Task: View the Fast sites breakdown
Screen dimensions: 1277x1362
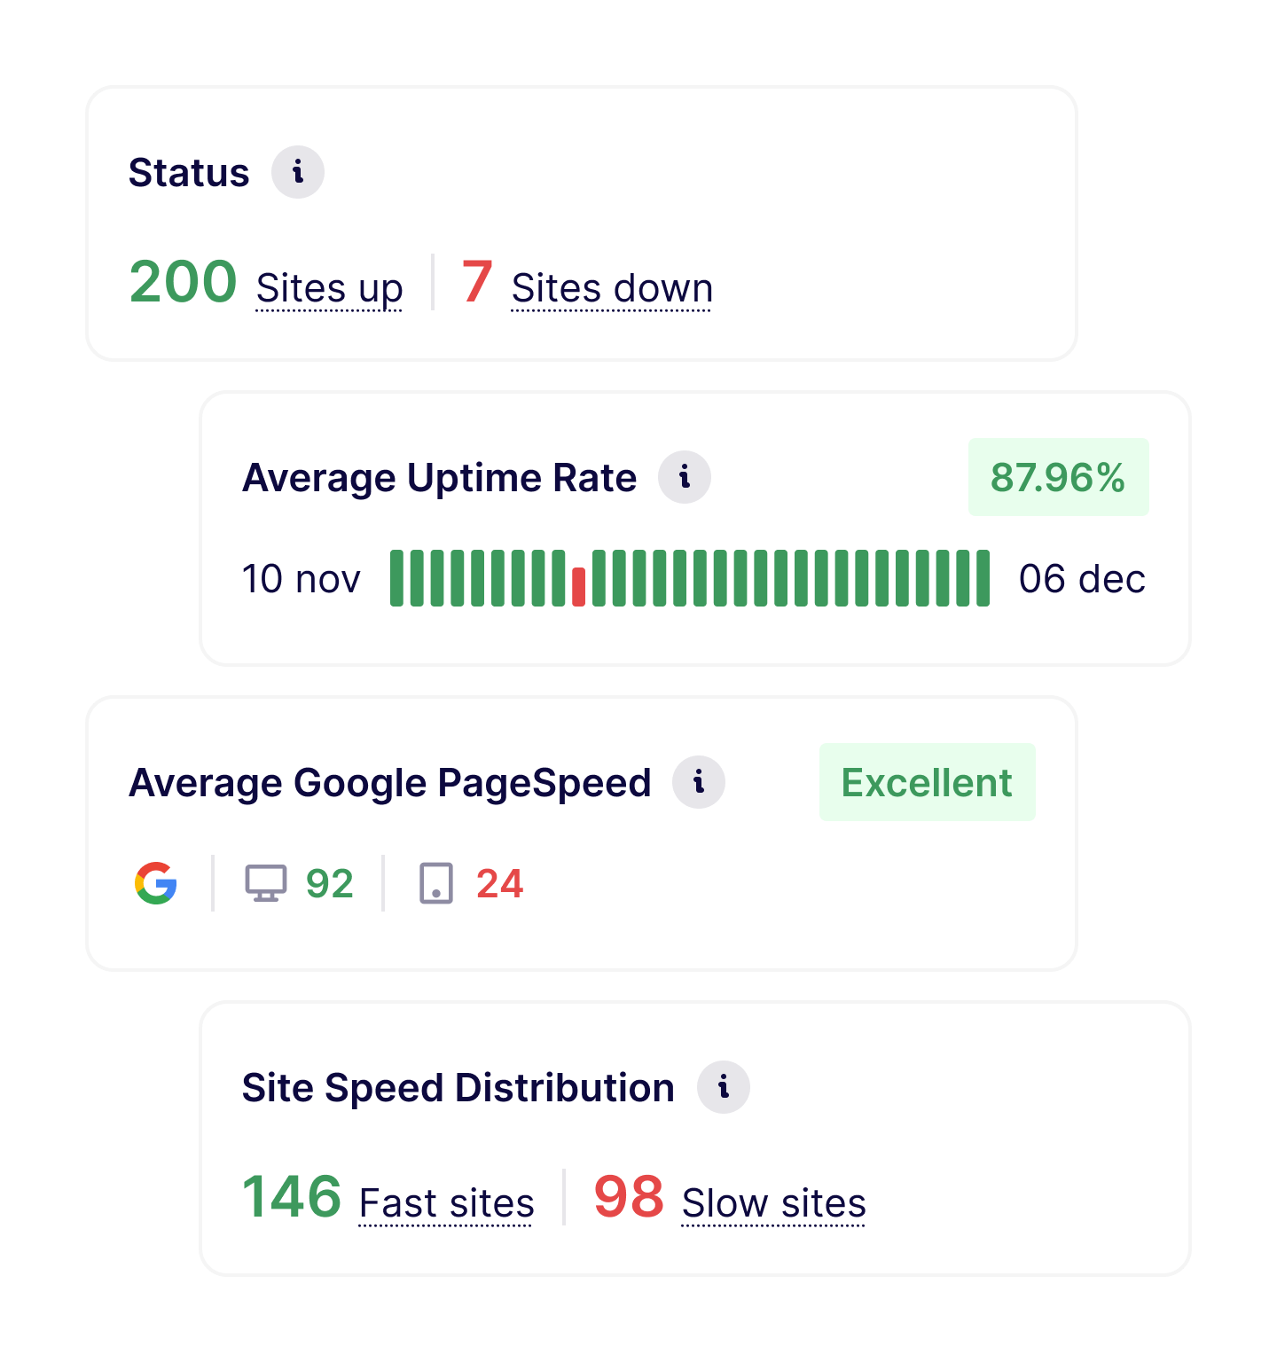Action: click(x=445, y=1202)
